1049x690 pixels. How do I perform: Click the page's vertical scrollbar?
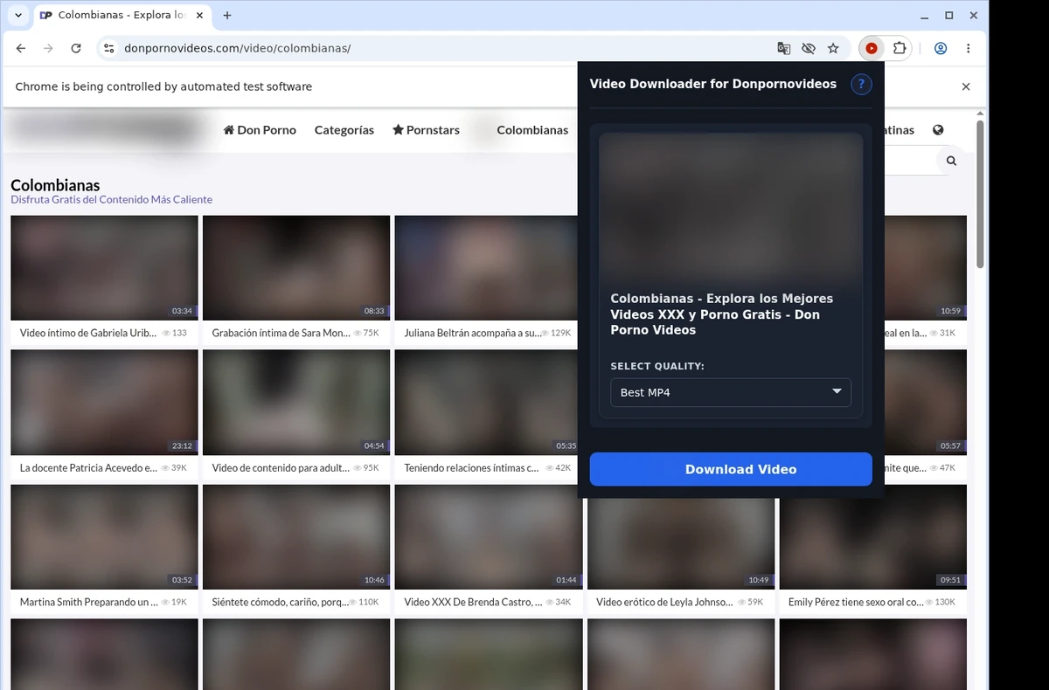click(980, 194)
